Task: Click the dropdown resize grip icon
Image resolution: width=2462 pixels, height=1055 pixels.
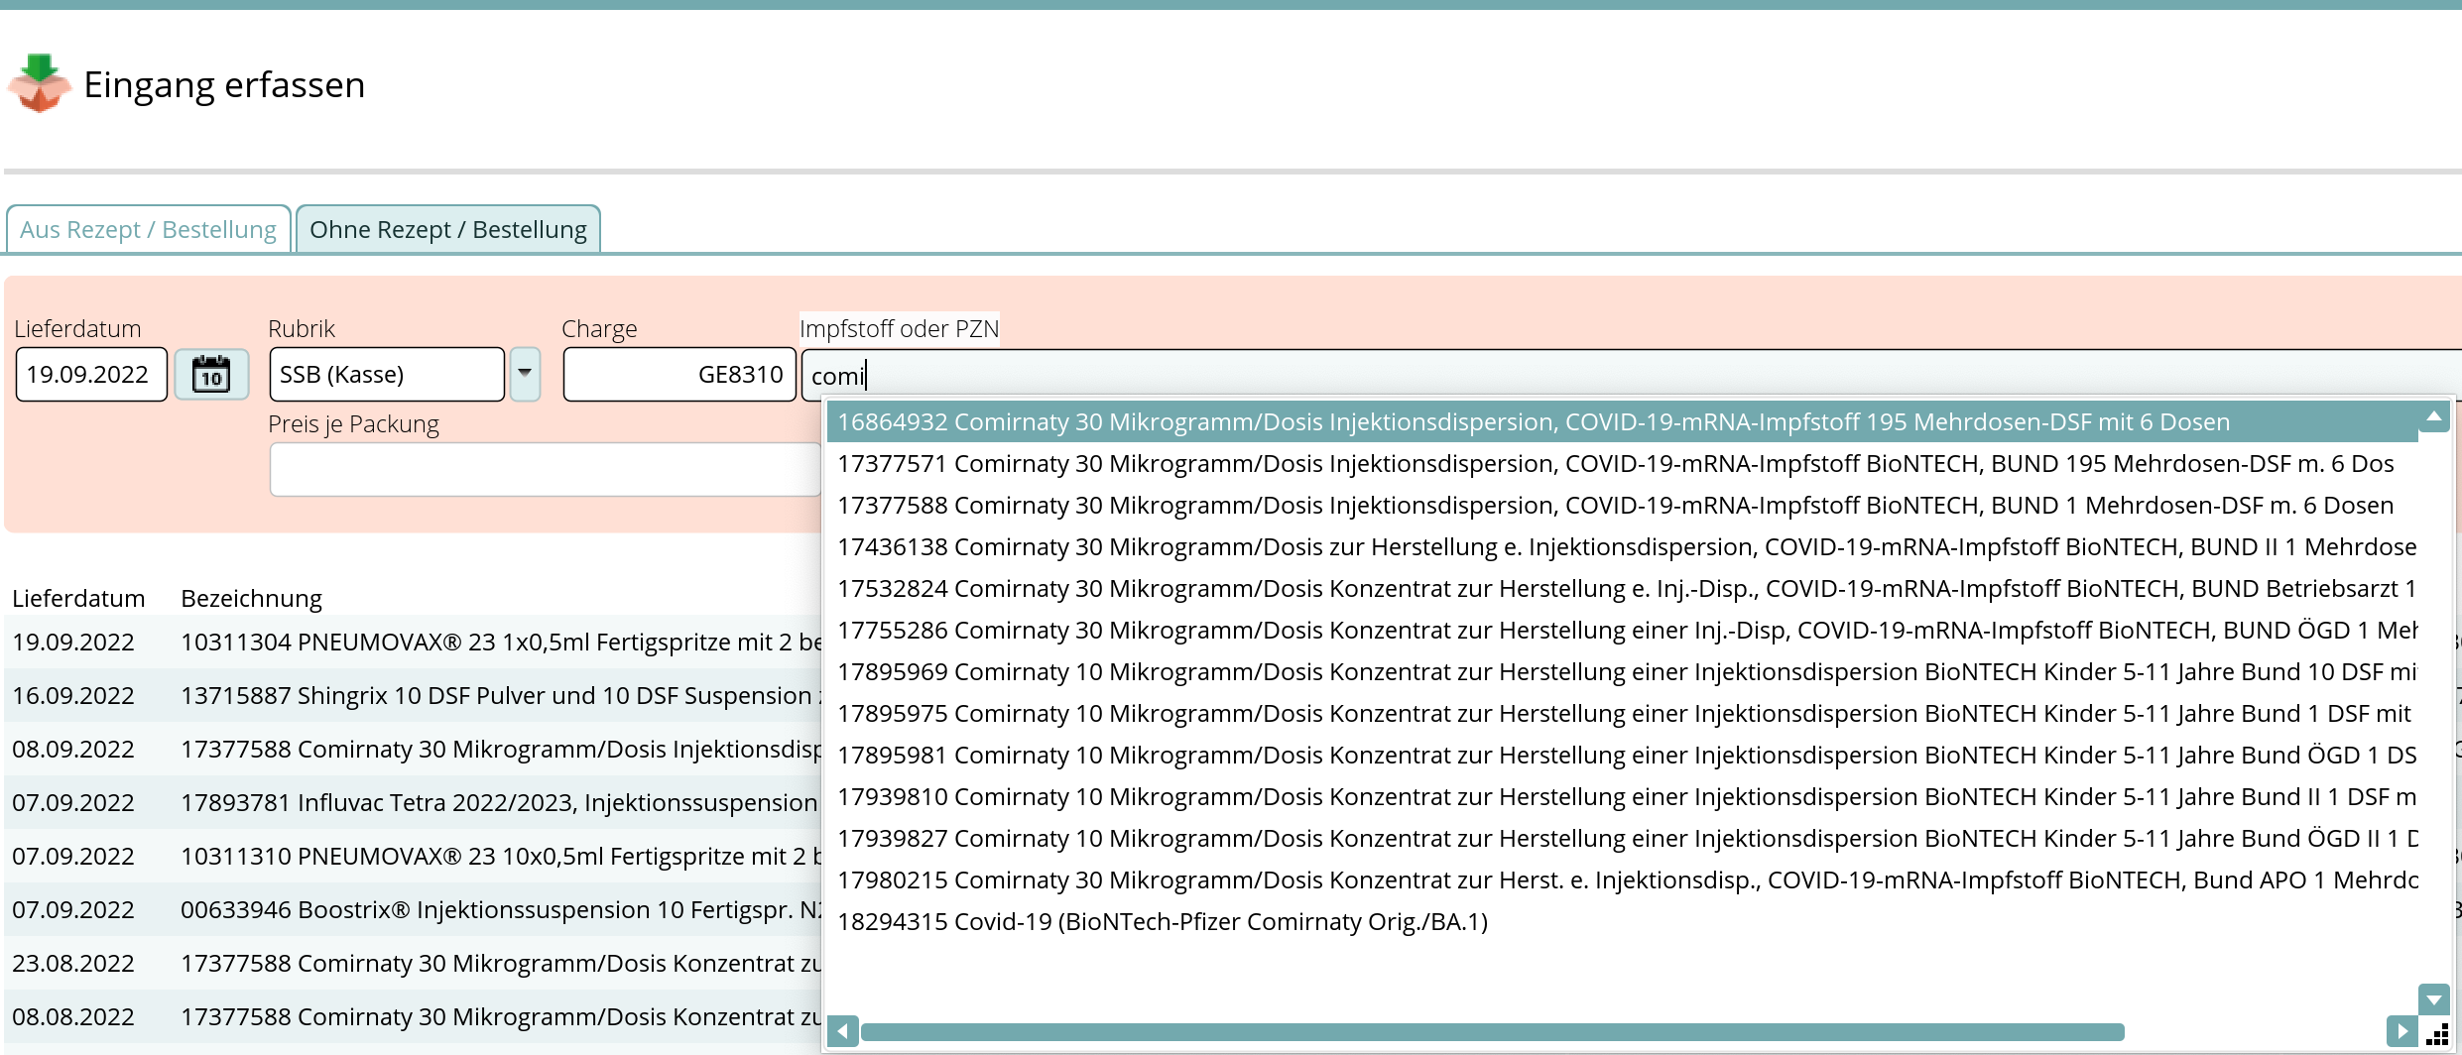Action: click(2436, 1033)
